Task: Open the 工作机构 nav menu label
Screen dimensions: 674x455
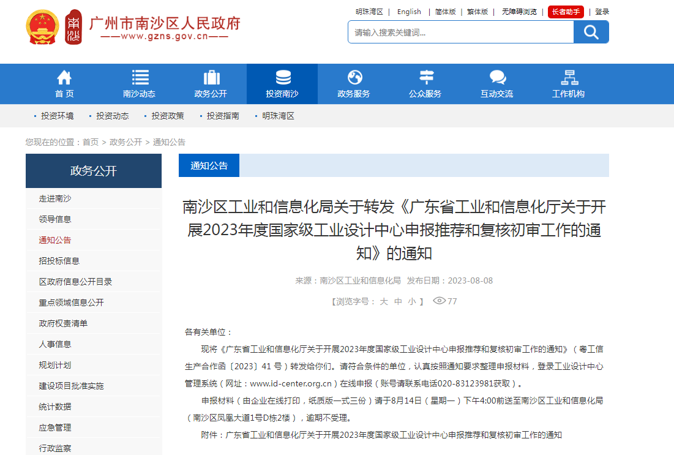Action: [x=568, y=94]
